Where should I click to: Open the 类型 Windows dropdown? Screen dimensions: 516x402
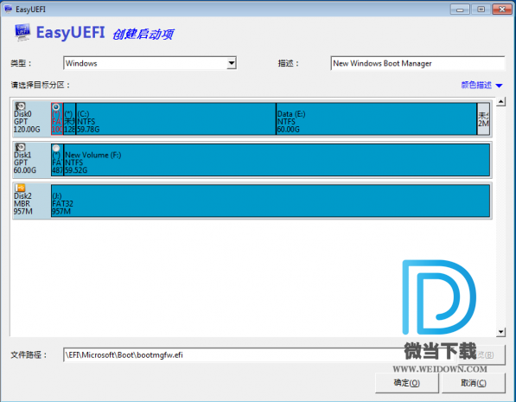click(232, 63)
